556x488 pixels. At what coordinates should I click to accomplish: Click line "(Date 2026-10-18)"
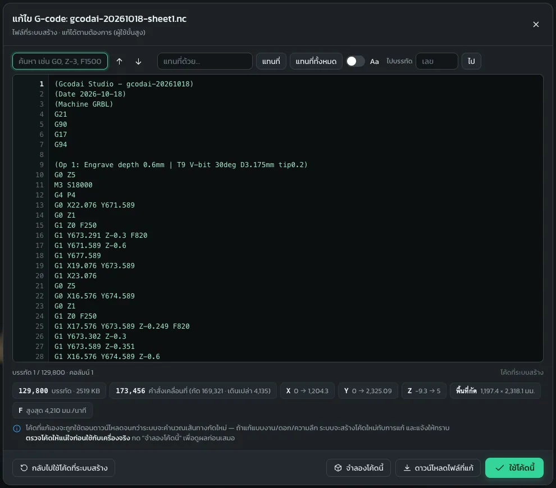point(90,94)
